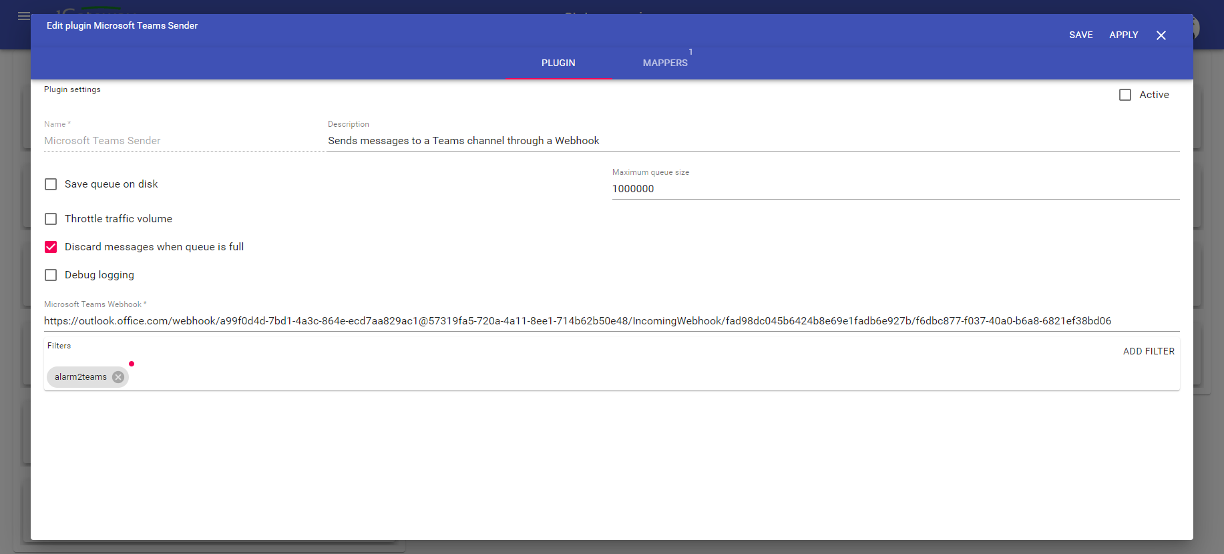Image resolution: width=1224 pixels, height=554 pixels.
Task: Click the APPLY button
Action: 1124,35
